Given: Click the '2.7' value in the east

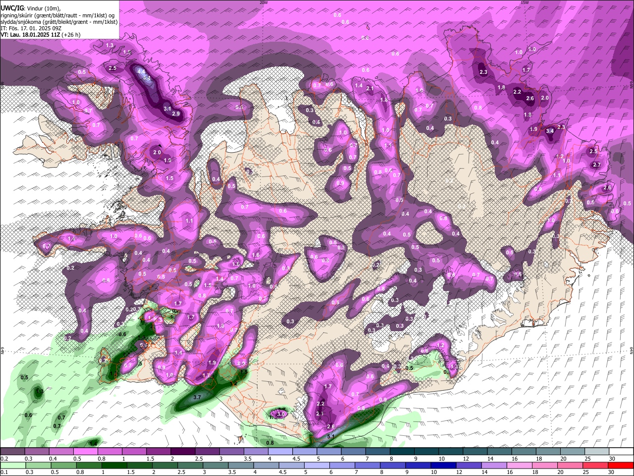Looking at the screenshot, I should coord(597,165).
